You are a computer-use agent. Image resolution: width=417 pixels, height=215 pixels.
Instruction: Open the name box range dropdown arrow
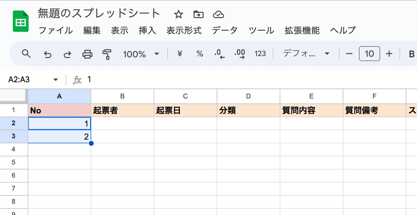point(56,80)
